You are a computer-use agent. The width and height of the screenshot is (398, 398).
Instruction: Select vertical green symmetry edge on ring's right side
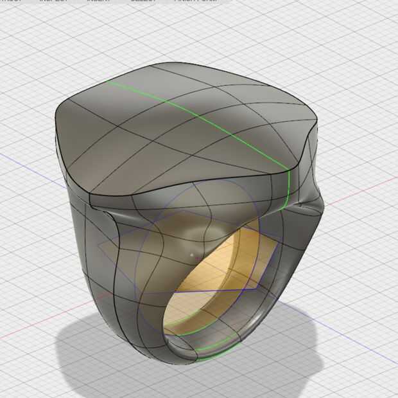288,188
